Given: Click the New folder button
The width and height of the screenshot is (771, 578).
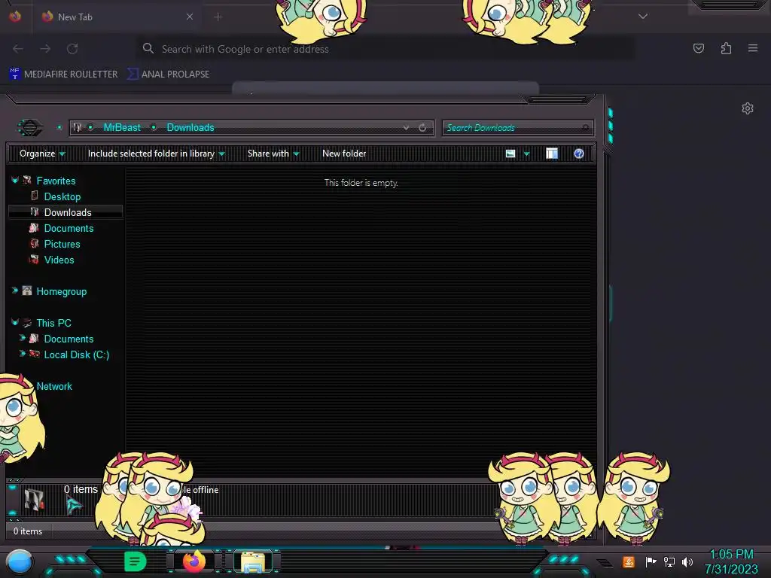Looking at the screenshot, I should pos(344,154).
